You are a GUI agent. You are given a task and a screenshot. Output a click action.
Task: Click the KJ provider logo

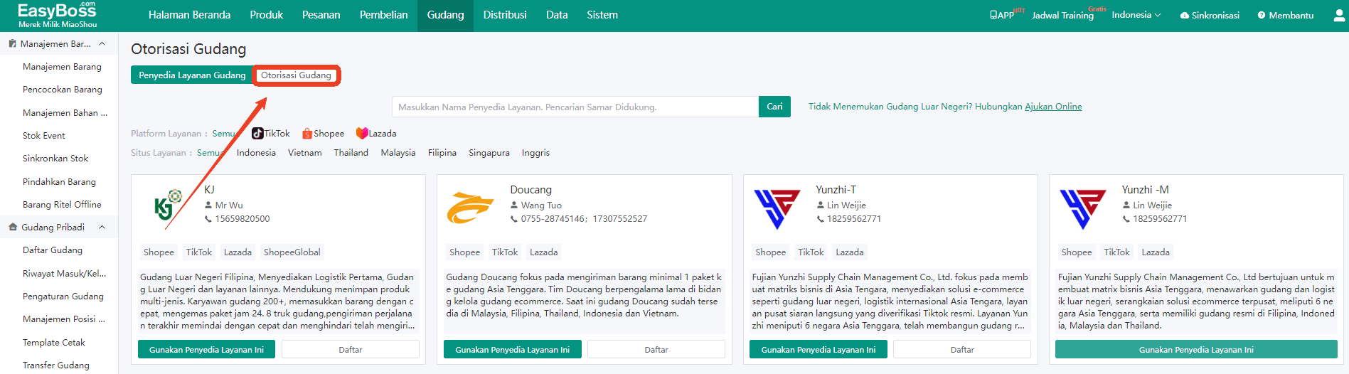(169, 205)
